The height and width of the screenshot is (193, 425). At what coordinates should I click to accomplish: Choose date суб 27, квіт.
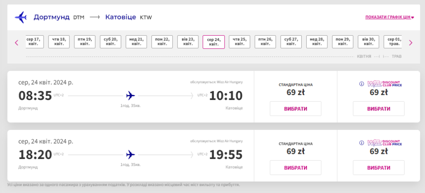(291, 42)
